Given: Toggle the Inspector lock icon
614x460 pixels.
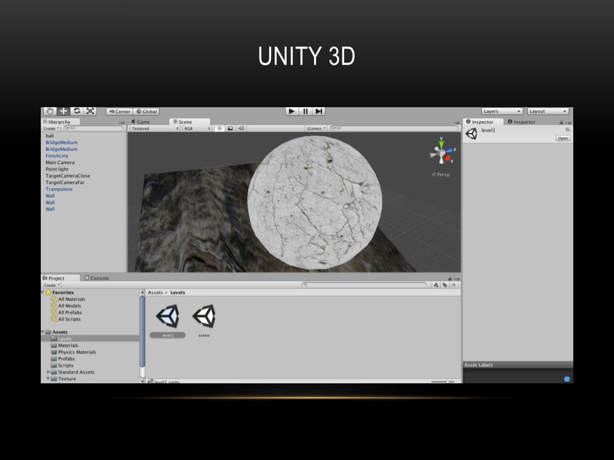Looking at the screenshot, I should tap(561, 122).
